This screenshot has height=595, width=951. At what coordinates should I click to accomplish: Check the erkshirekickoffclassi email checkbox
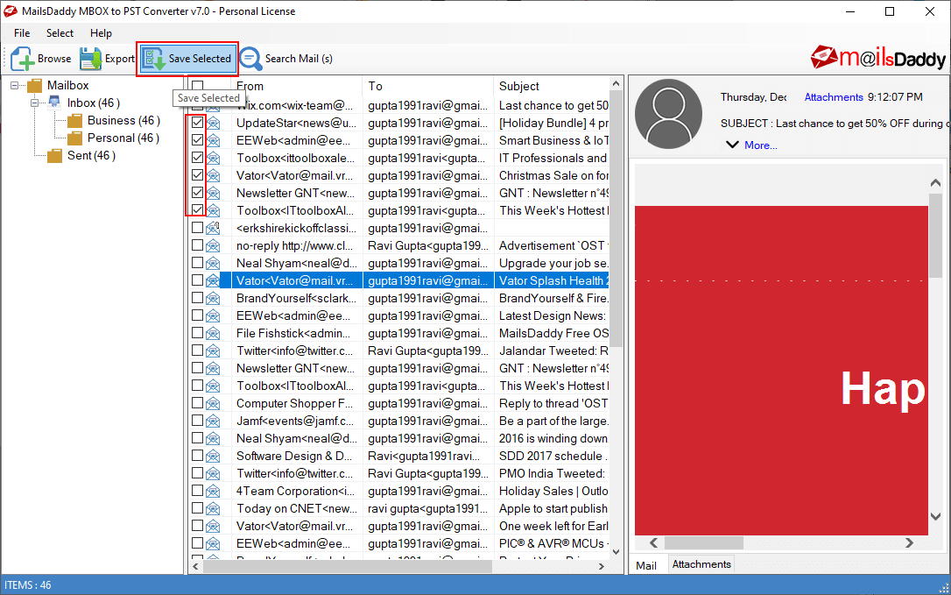197,228
